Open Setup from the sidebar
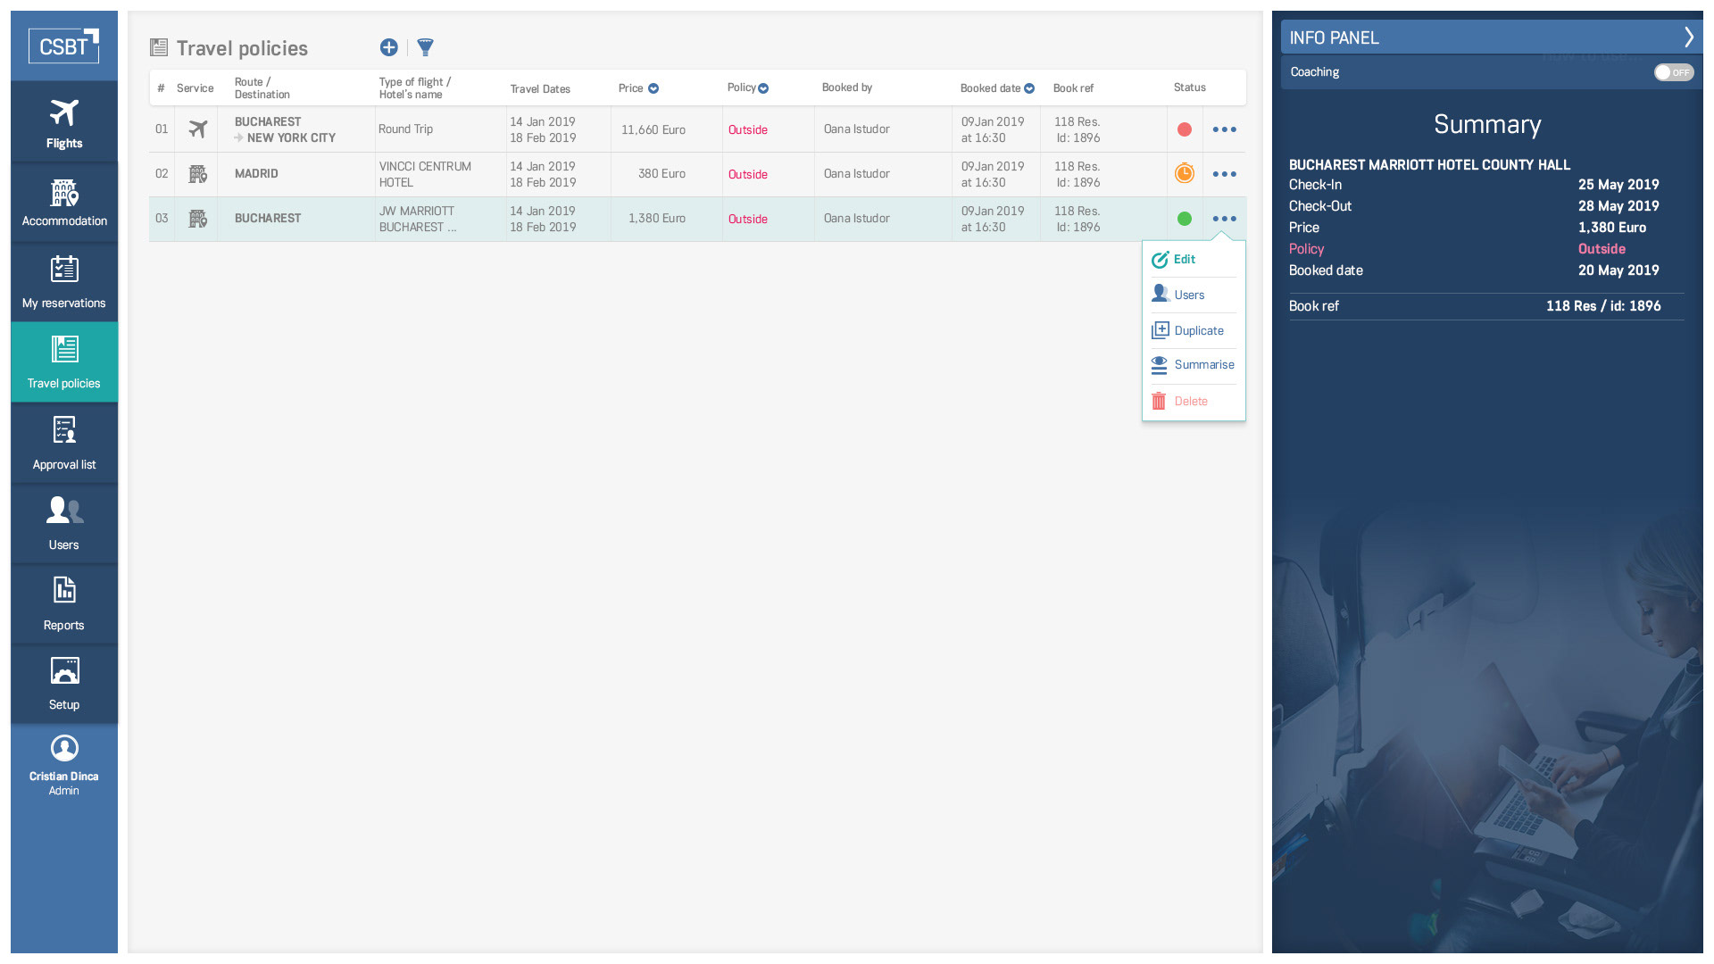The height and width of the screenshot is (964, 1714). pos(64,684)
